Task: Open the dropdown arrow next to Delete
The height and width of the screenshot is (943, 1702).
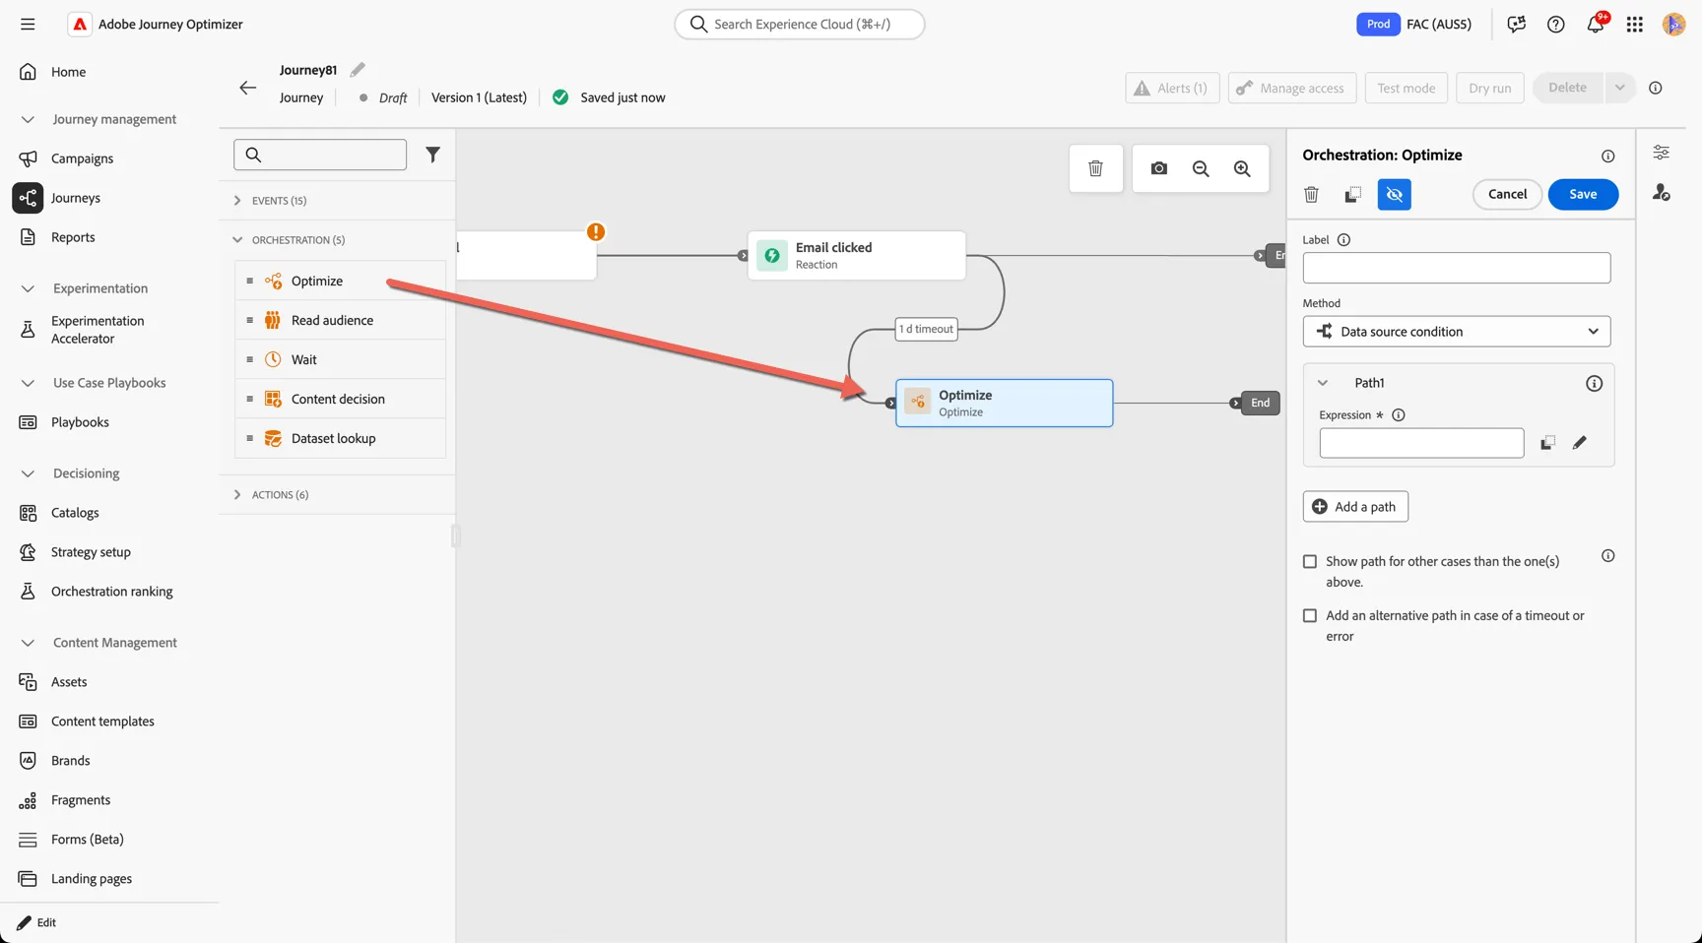Action: tap(1619, 88)
